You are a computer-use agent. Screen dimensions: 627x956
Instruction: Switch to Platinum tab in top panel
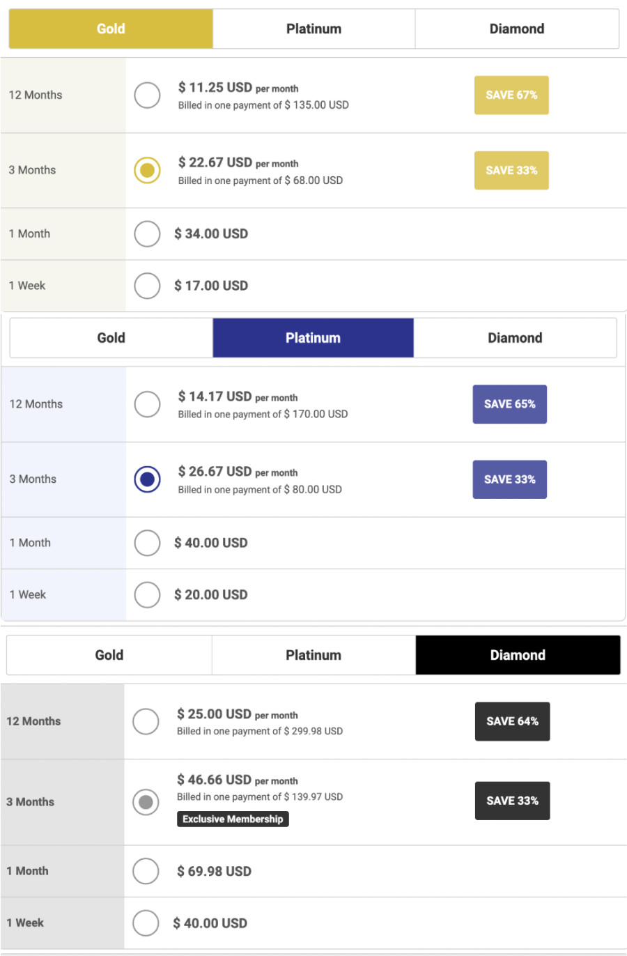[313, 29]
